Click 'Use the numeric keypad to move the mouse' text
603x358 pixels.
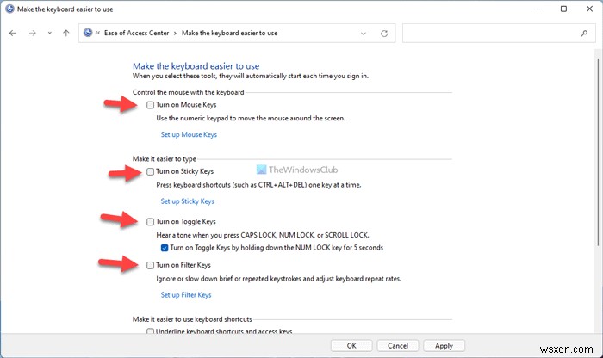pos(251,118)
